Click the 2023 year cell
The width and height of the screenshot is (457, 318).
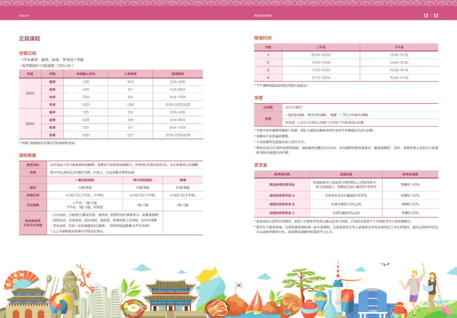(x=30, y=124)
